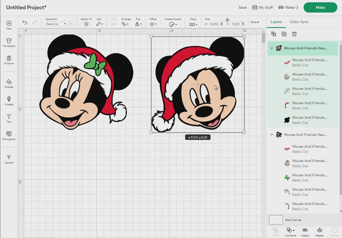342x238 pixels.
Task: Select the first group's face skin layer
Action: tap(303, 77)
